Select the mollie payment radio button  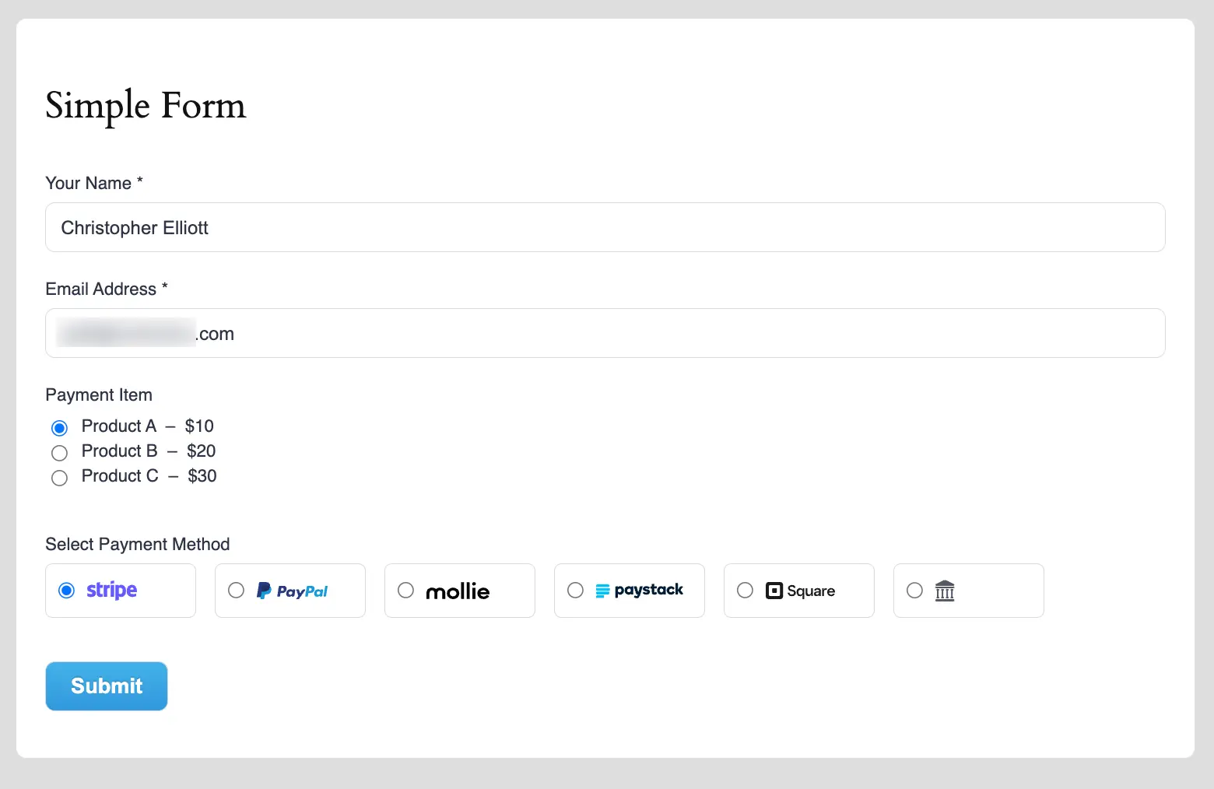tap(405, 591)
